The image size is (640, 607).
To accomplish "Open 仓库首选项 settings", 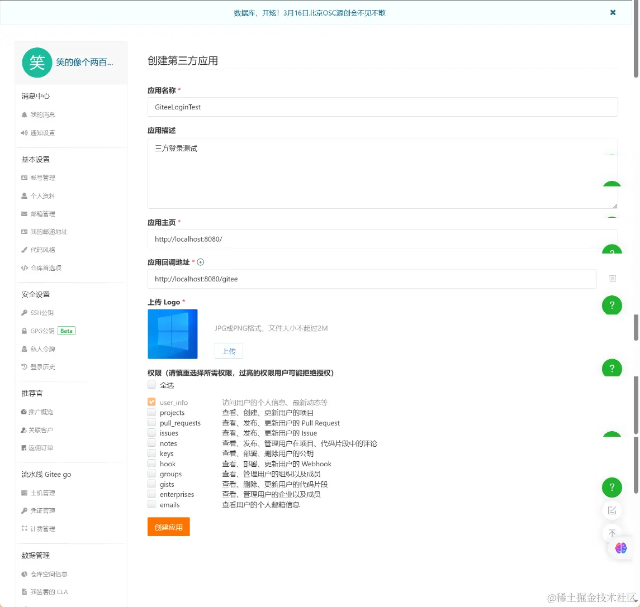I will click(x=41, y=268).
